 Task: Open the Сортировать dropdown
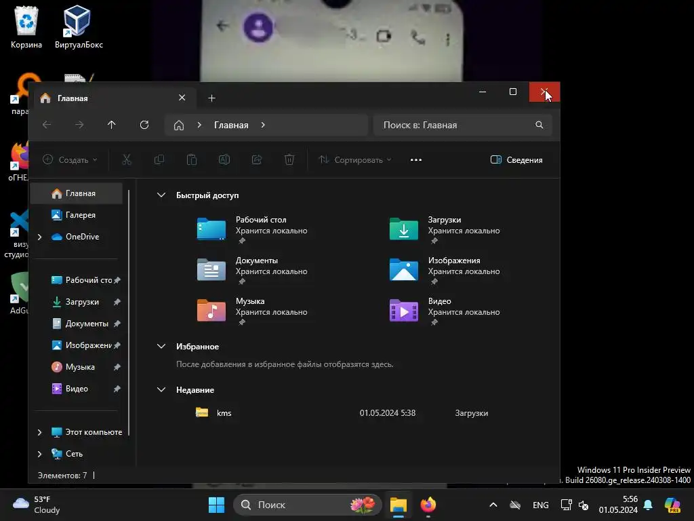click(x=355, y=160)
